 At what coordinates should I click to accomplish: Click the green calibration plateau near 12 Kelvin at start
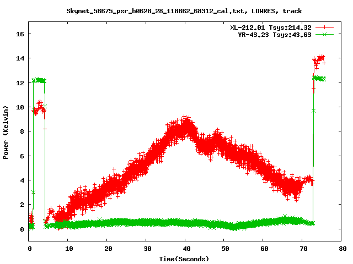39,80
